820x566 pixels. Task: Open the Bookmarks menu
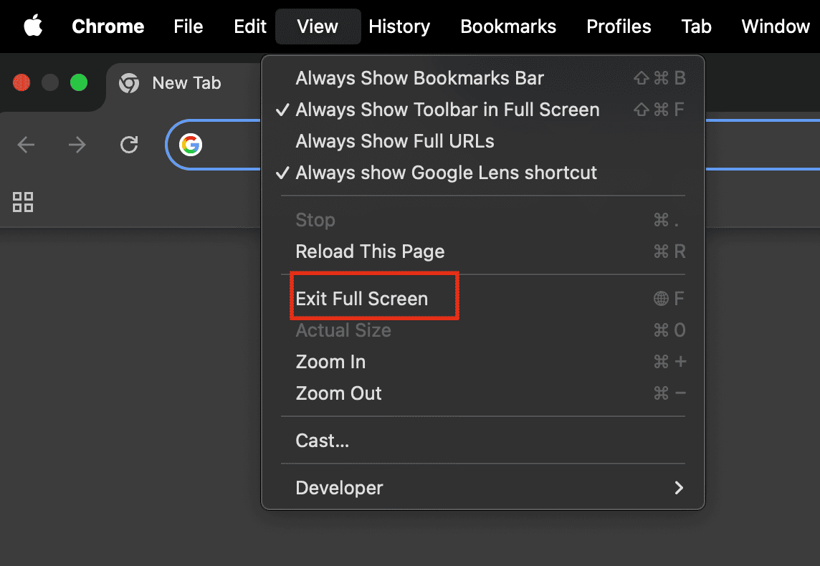[x=508, y=27]
